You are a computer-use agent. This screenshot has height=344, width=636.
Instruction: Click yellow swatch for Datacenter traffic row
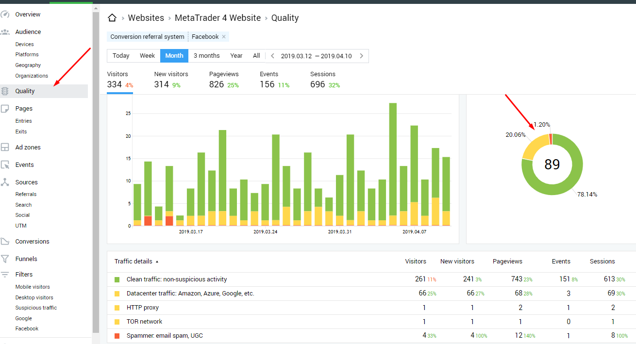point(117,294)
